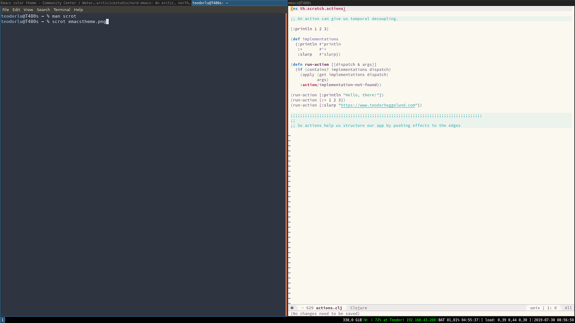
Task: Click actions.clj buffer name in modeline
Action: pos(329,308)
